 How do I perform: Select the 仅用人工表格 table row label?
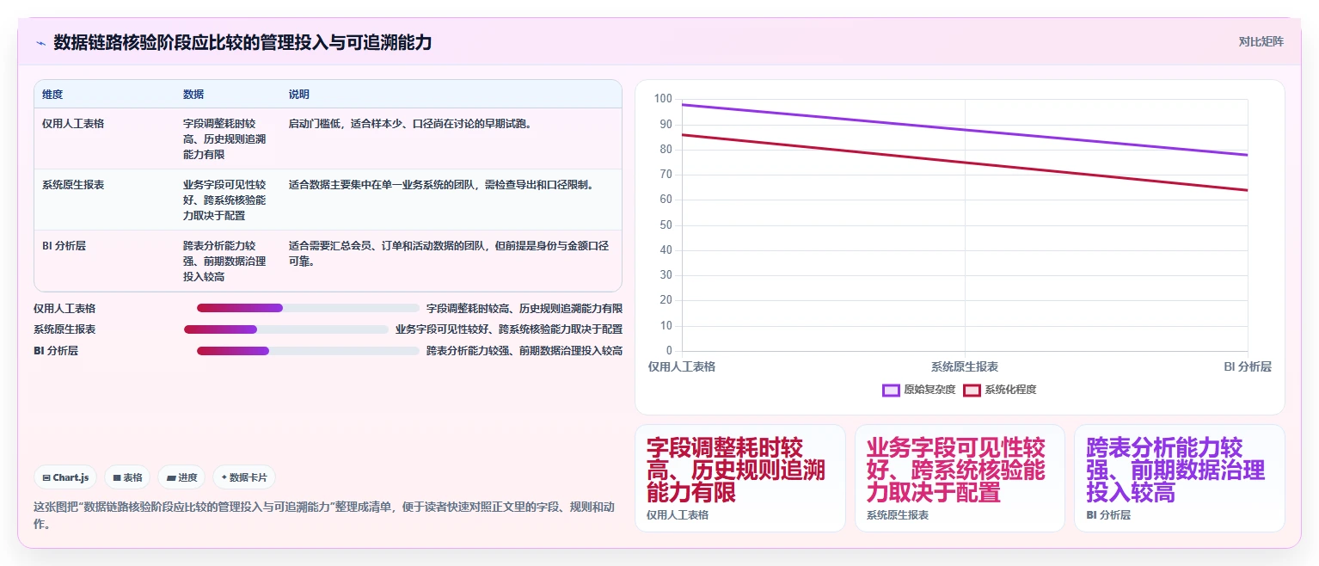coord(73,124)
